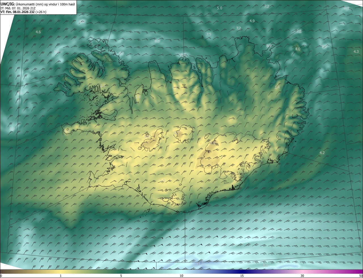Select the 5.0 precipitable water label
This screenshot has width=363, height=278.
(x=220, y=8)
